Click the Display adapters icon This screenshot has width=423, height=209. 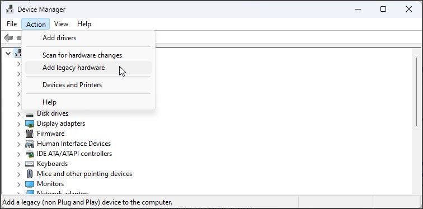30,123
